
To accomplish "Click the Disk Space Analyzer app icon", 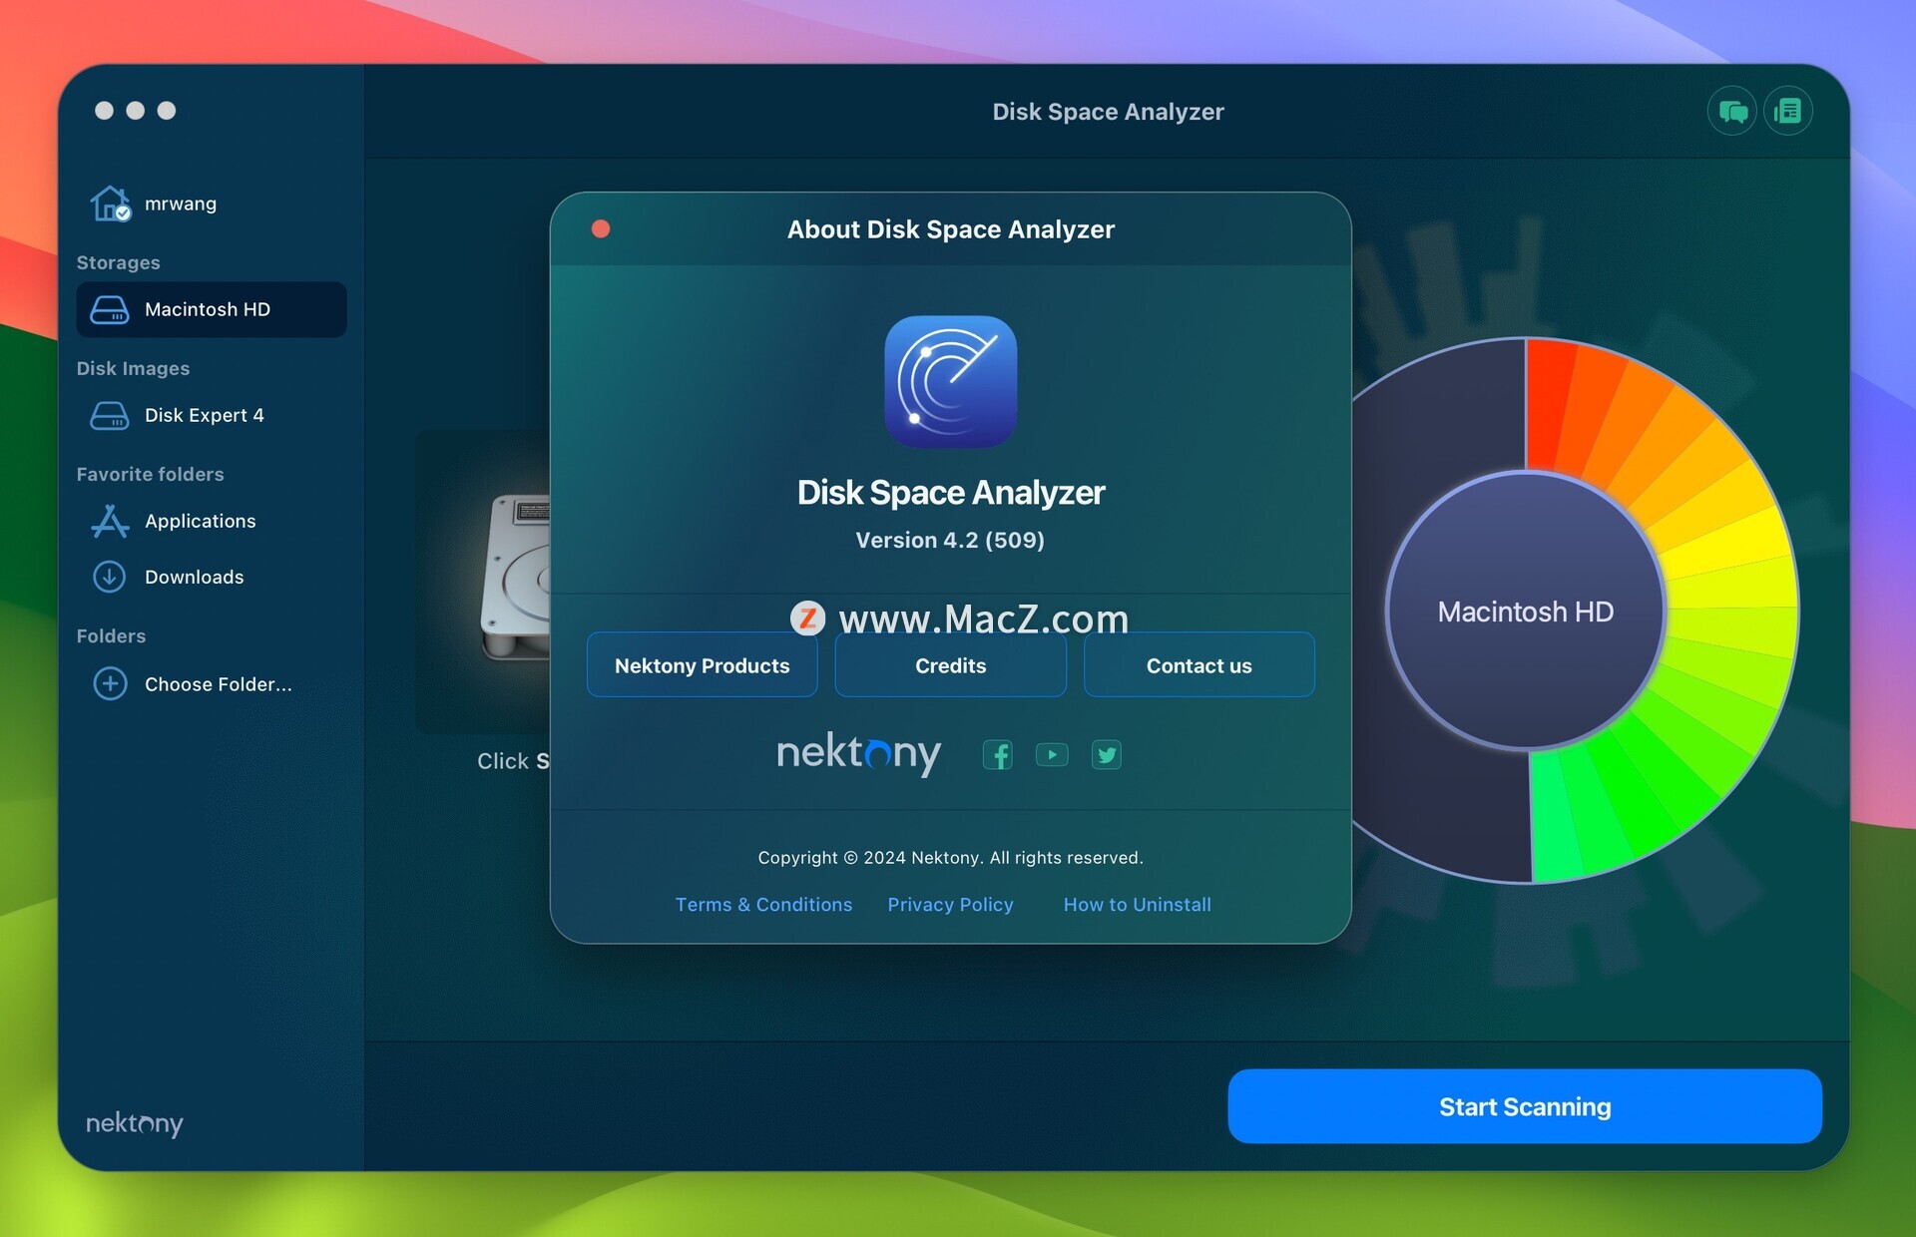I will pos(951,382).
